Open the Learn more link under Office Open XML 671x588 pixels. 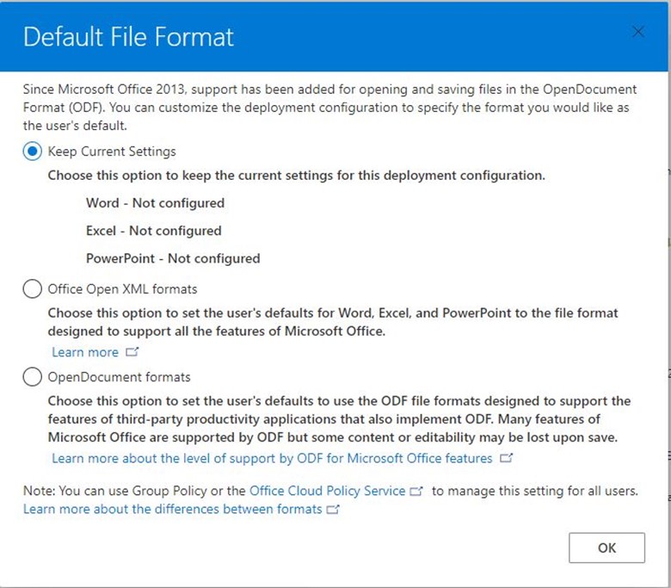click(85, 352)
